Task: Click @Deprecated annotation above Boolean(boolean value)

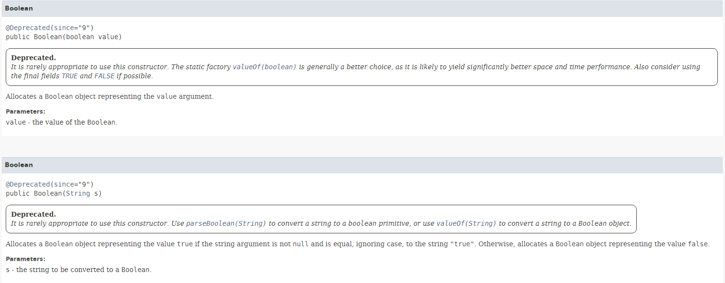Action: (x=28, y=28)
